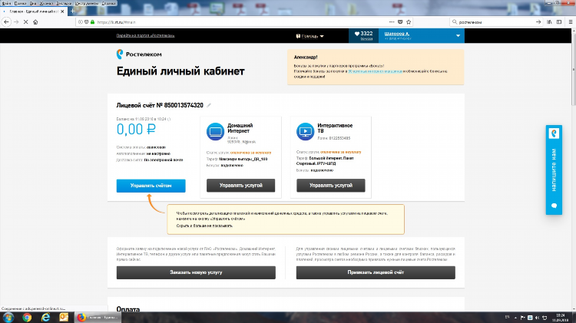Image resolution: width=576 pixels, height=323 pixels.
Task: Bookmark this page with the star icon
Action: point(409,22)
